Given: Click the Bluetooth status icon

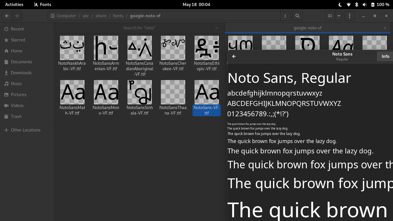Looking at the screenshot, I should (x=356, y=5).
